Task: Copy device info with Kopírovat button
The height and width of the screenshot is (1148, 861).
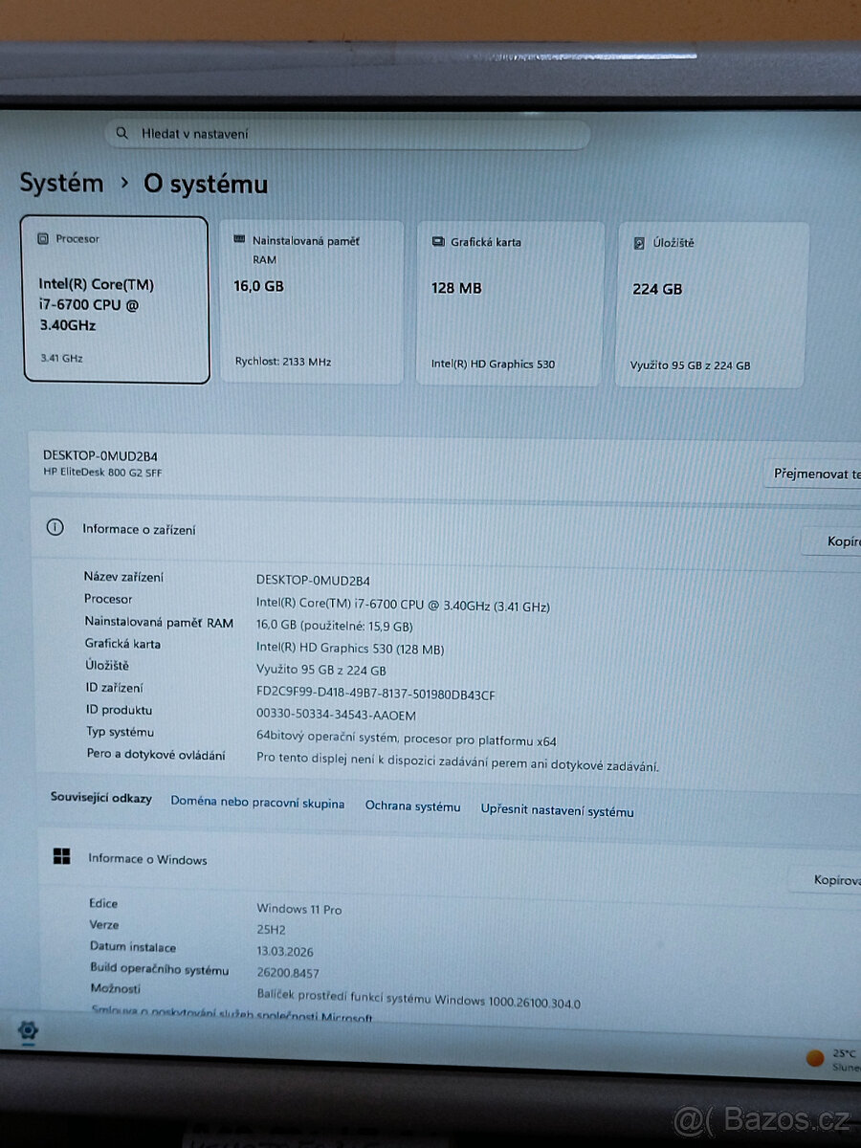Action: point(832,541)
